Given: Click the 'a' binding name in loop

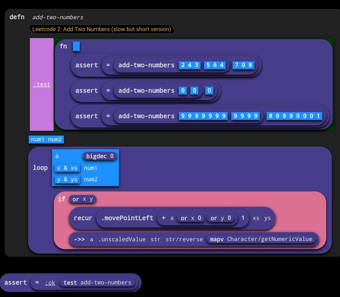Looking at the screenshot, I should coord(57,156).
